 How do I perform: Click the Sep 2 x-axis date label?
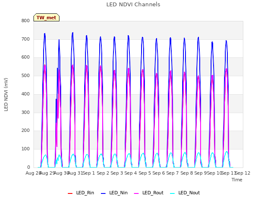103,173
